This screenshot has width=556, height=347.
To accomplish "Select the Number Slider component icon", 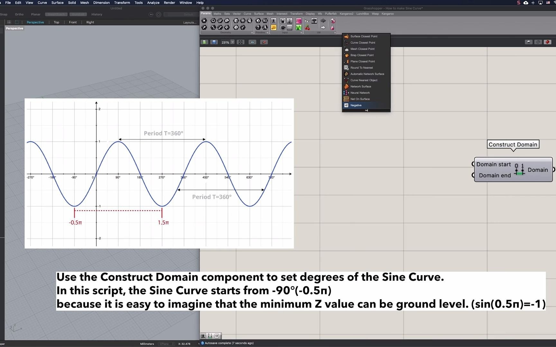I will [273, 21].
